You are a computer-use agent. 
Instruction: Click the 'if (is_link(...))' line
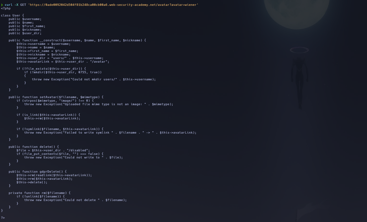click(x=48, y=115)
